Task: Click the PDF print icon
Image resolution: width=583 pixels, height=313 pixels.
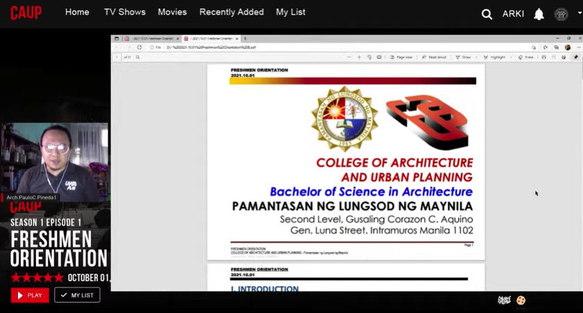Action: (x=543, y=57)
